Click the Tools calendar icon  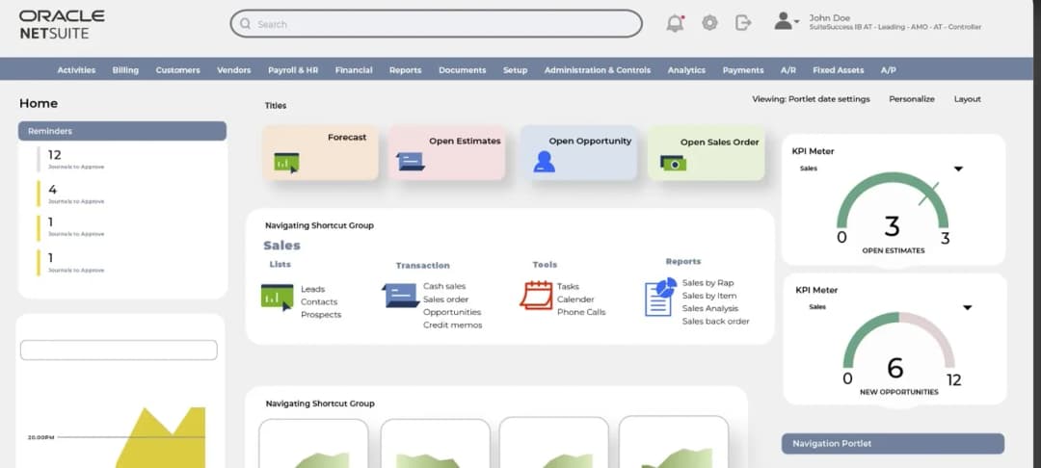coord(537,295)
